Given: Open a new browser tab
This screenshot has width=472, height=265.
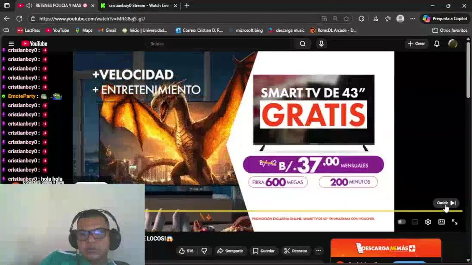Looking at the screenshot, I should click(187, 6).
